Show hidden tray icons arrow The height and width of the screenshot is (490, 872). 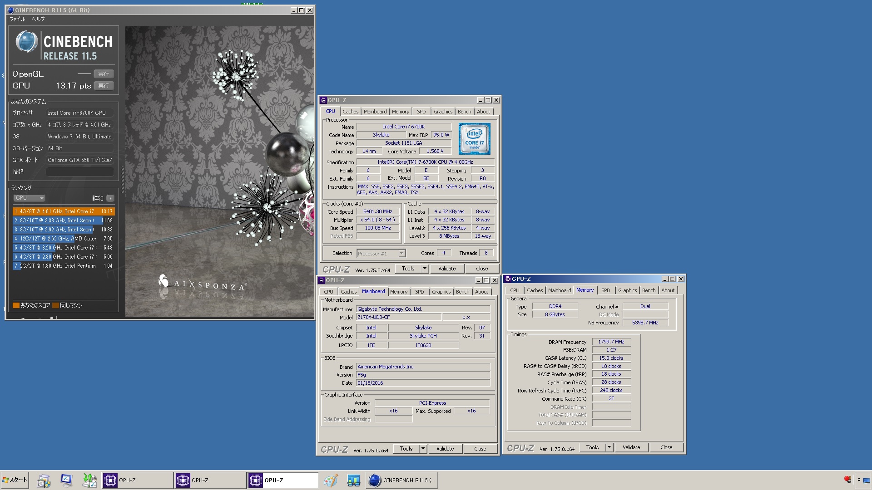859,480
